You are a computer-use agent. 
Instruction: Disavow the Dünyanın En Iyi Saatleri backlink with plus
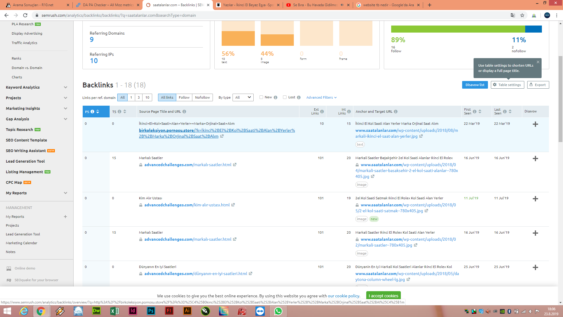coord(535,267)
